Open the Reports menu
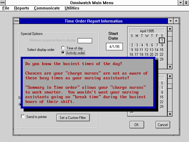The width and height of the screenshot is (189, 142). click(x=22, y=8)
